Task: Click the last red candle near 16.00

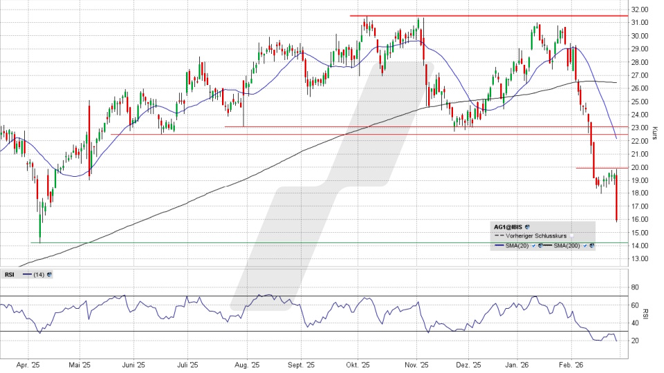Action: coord(616,200)
